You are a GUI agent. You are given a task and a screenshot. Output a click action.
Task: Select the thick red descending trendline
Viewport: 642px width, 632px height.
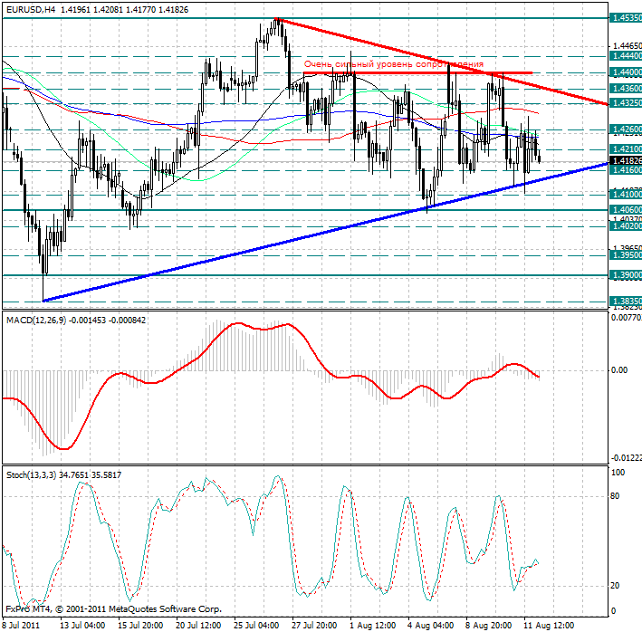coord(442,61)
